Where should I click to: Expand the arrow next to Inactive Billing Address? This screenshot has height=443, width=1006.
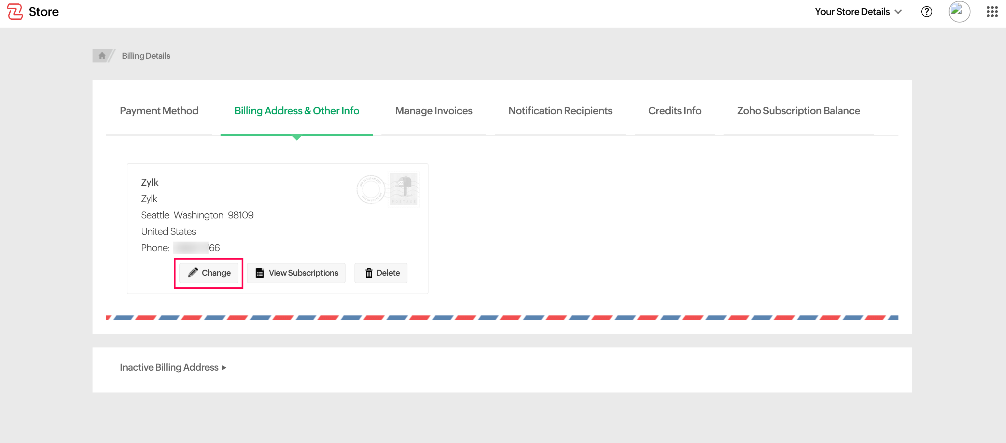click(x=224, y=367)
